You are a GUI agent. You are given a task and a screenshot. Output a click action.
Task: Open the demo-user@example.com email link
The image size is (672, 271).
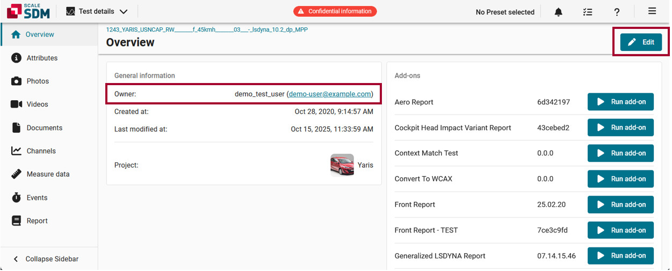[x=330, y=94]
